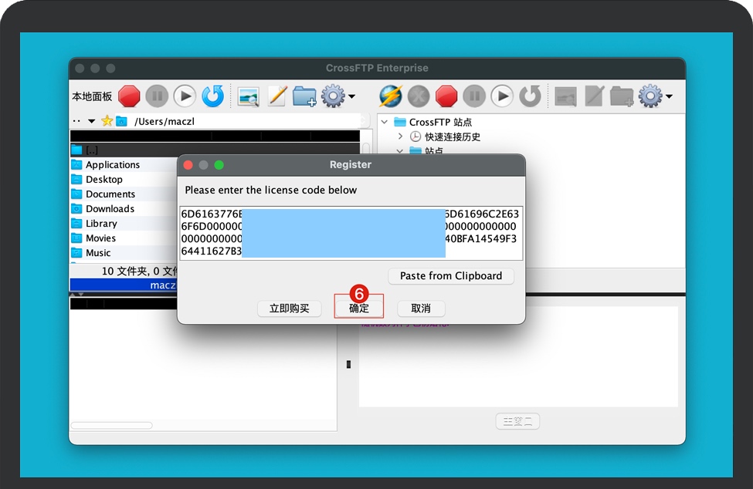Click the license code text field

click(351, 233)
